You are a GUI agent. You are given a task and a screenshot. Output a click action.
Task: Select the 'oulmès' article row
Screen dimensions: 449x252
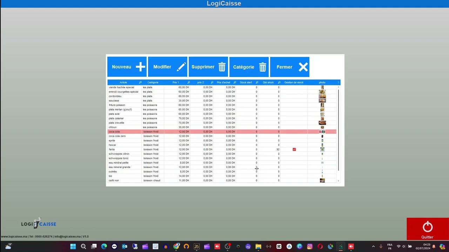click(x=222, y=171)
